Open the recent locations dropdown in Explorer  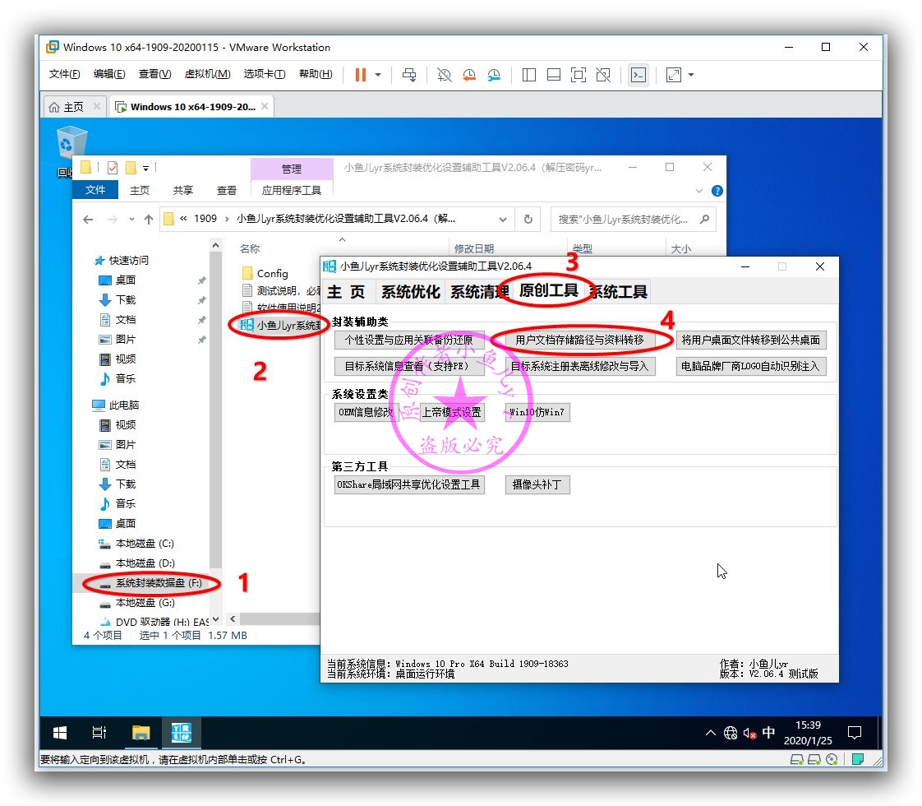131,220
